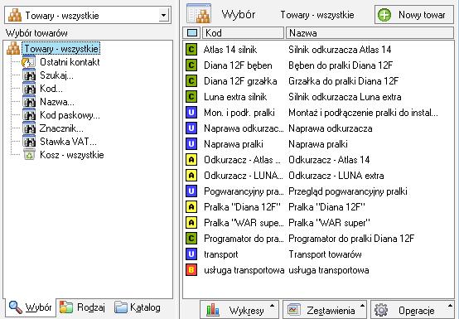Select name Bęben do pralki Diana 12F
459x319 pixels.
point(341,65)
